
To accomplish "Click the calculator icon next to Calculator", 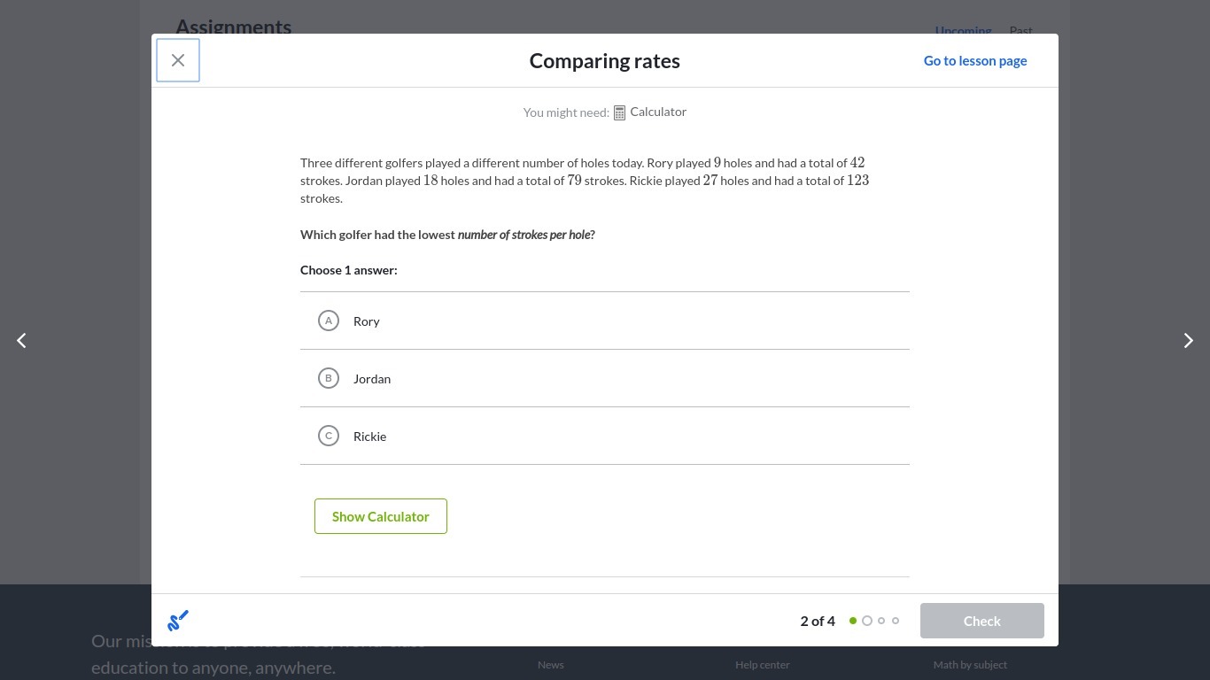I will [620, 112].
